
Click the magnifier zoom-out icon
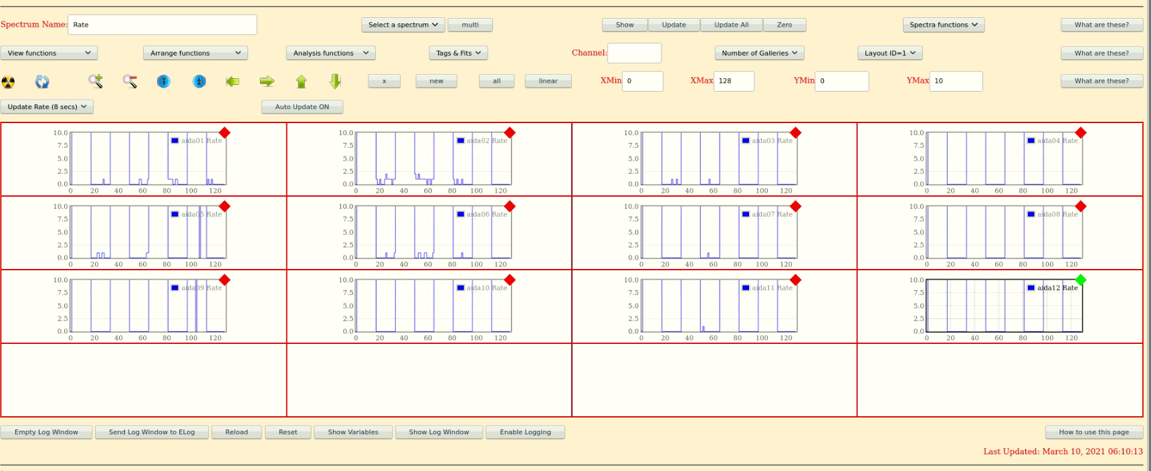coord(130,81)
